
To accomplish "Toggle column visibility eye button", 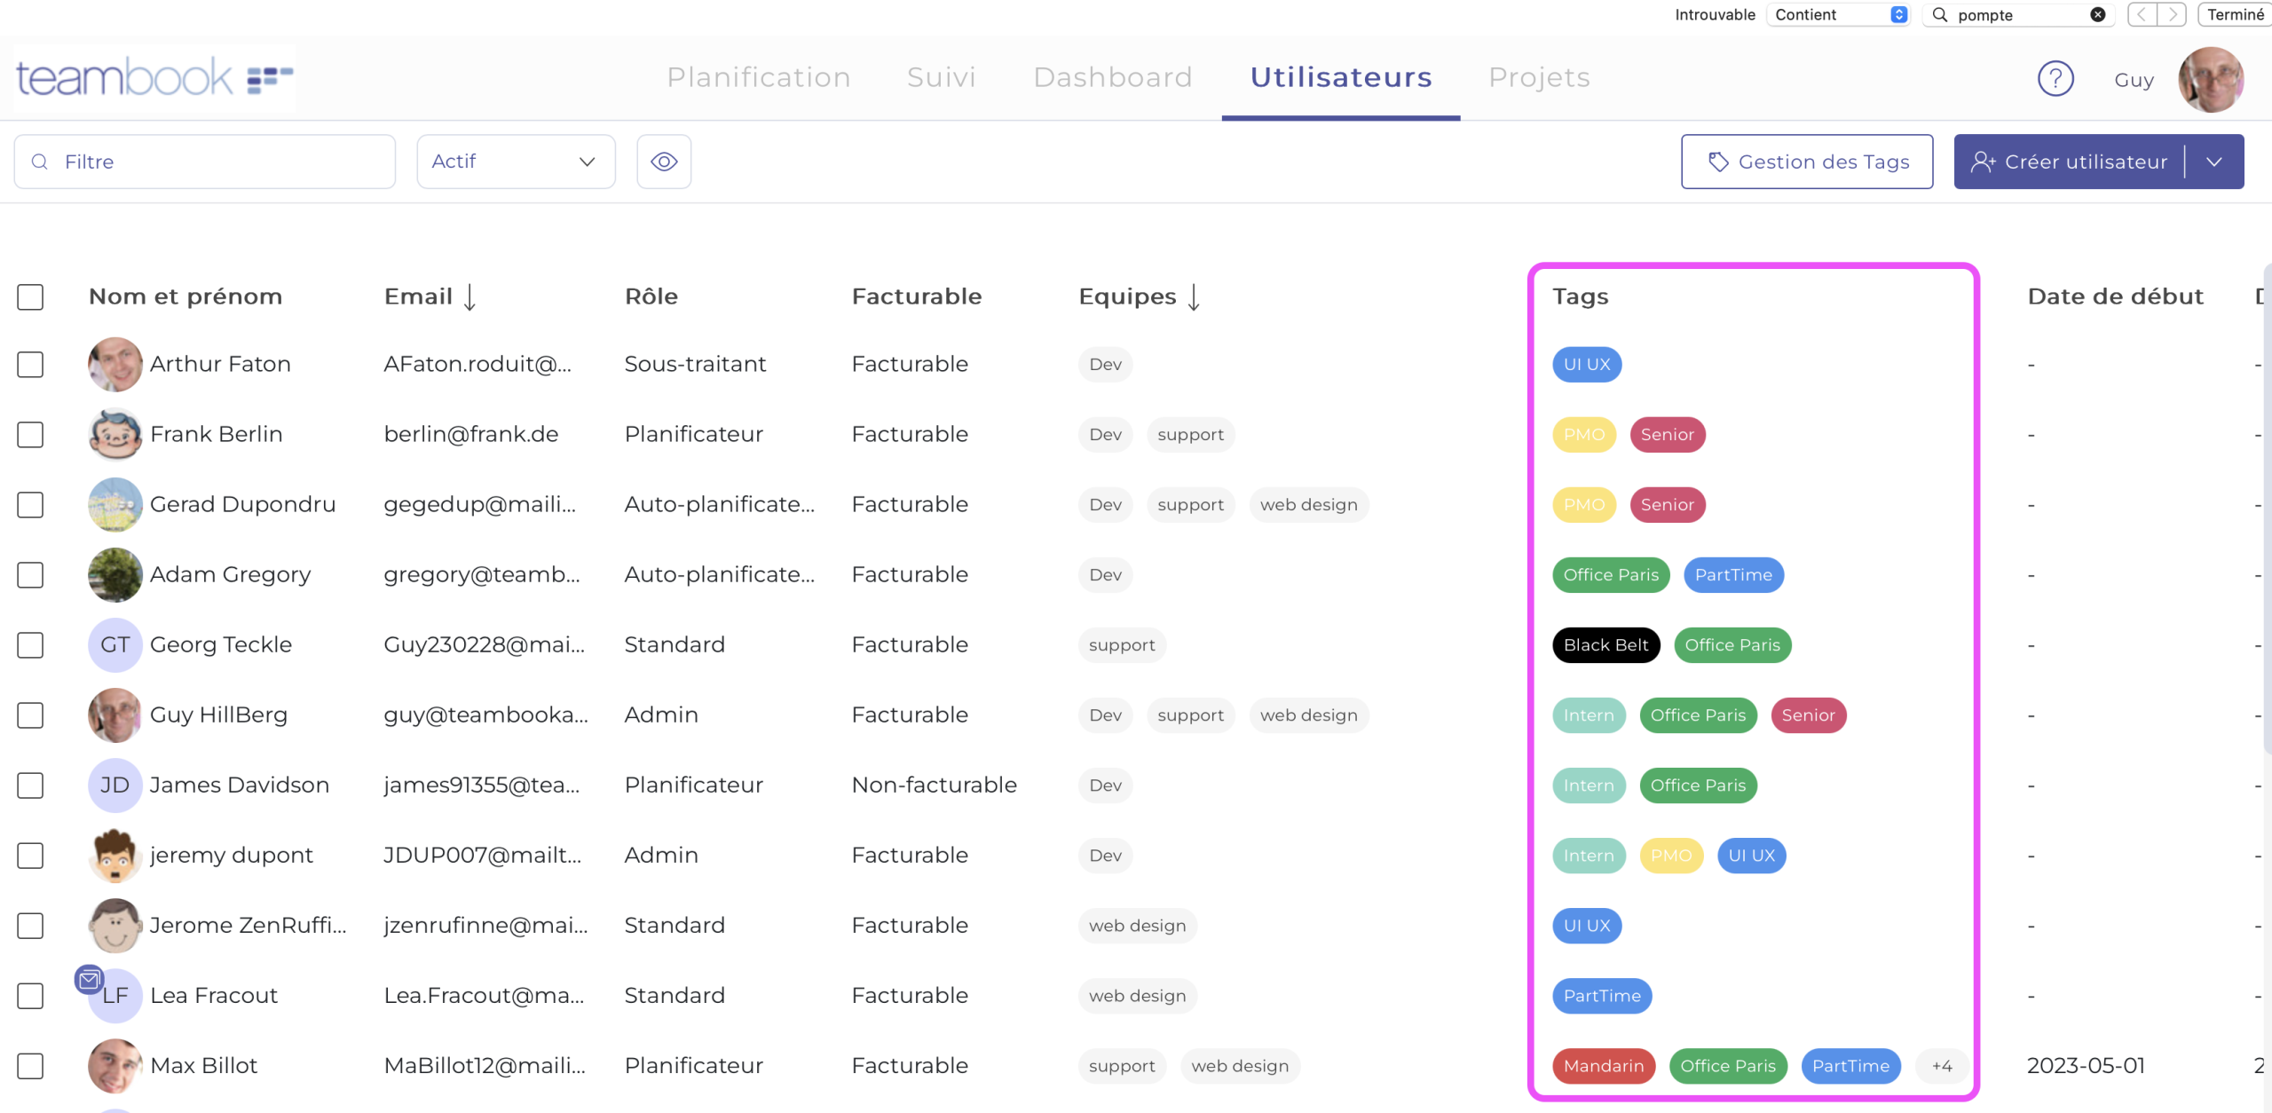I will 664,162.
